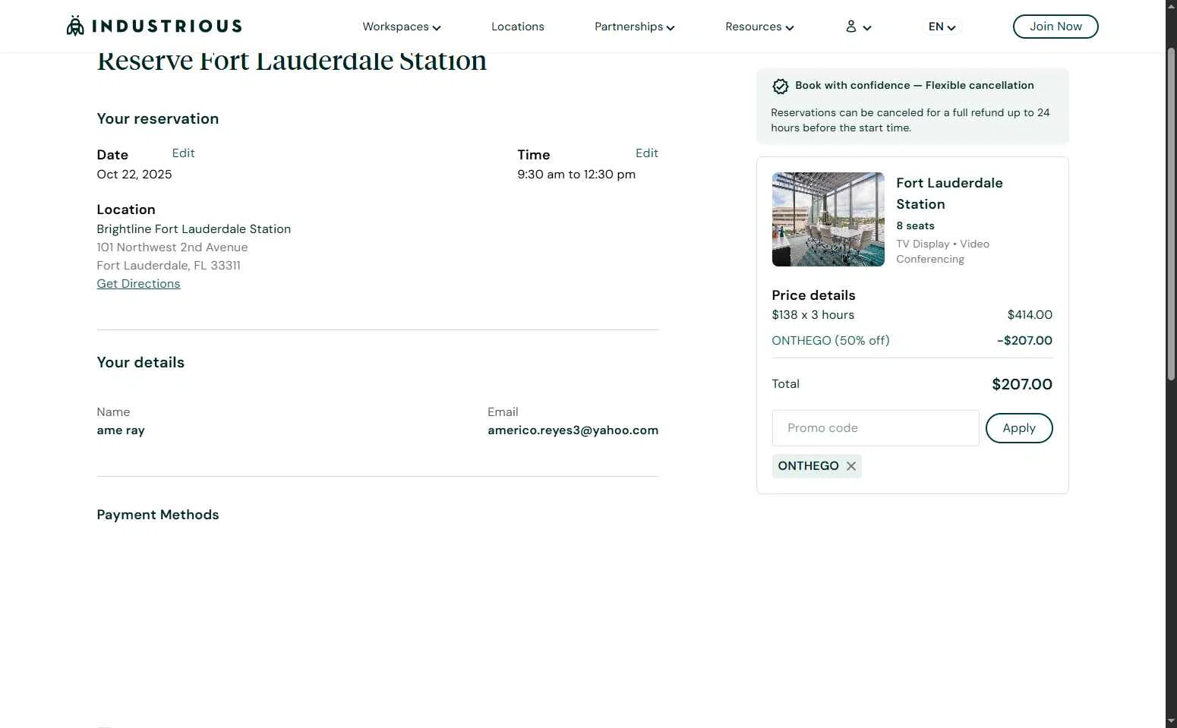Click the page vertical scrollbar

(x=1171, y=213)
